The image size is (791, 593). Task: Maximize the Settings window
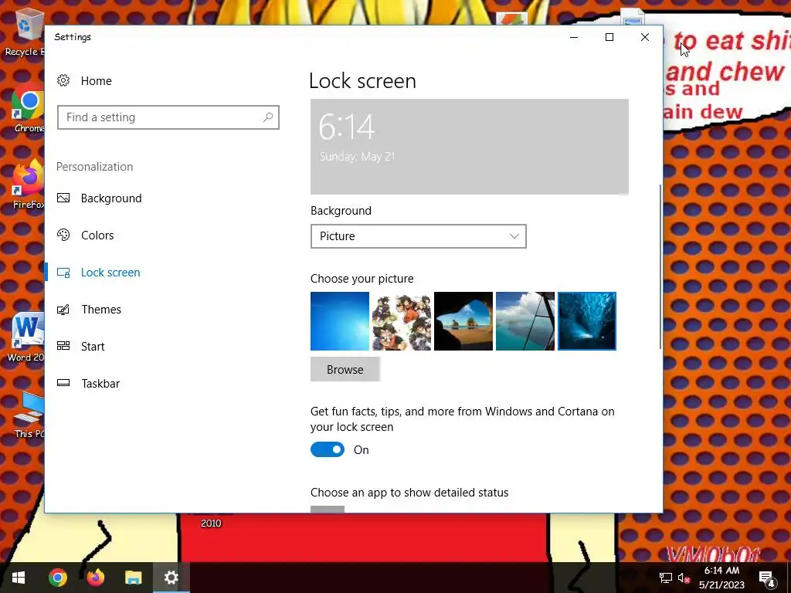tap(609, 37)
